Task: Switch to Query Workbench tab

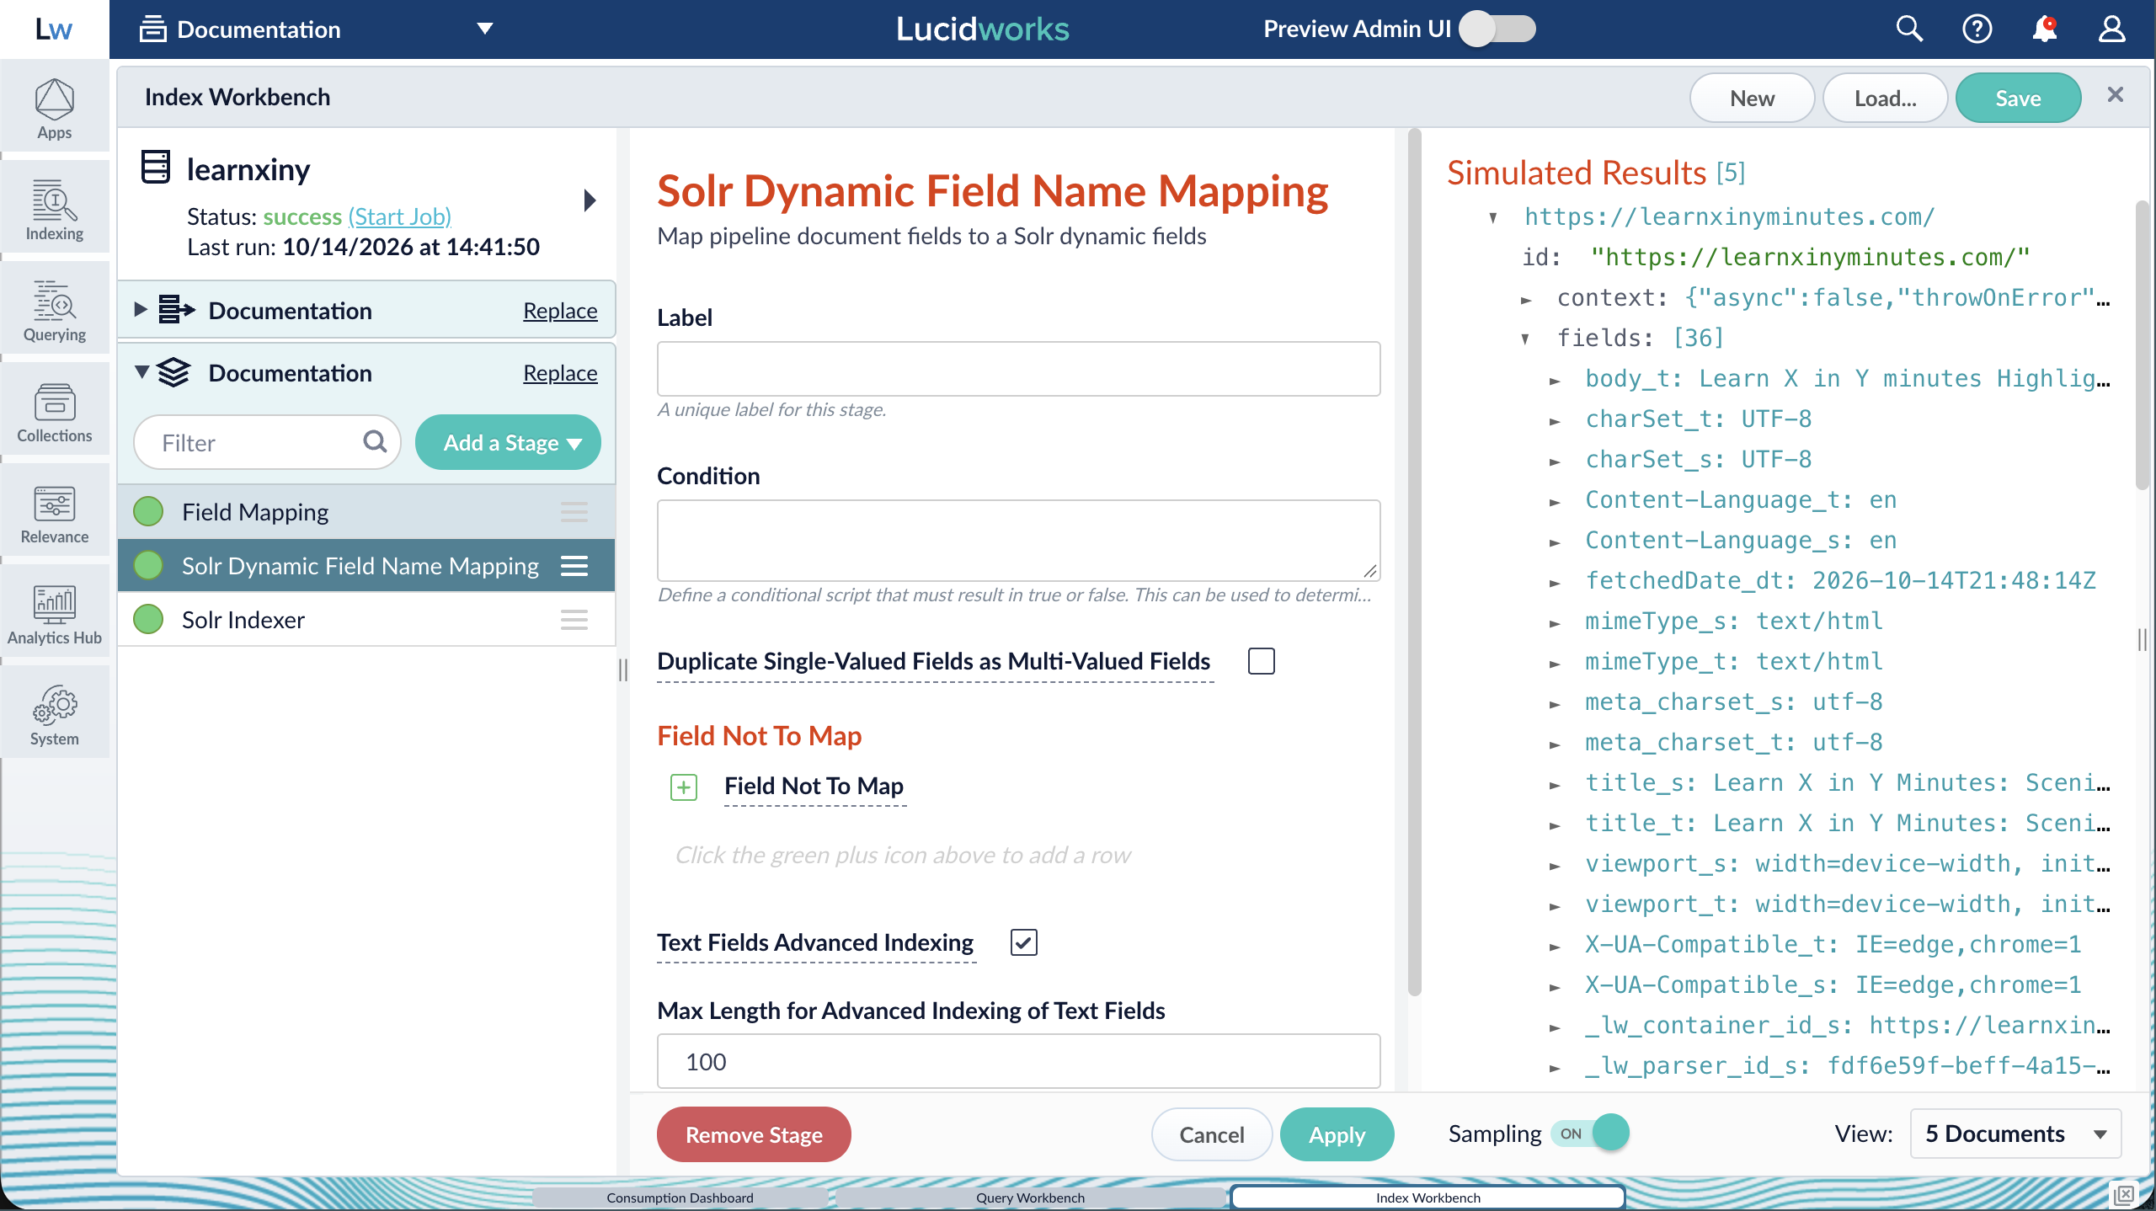Action: (x=1030, y=1198)
